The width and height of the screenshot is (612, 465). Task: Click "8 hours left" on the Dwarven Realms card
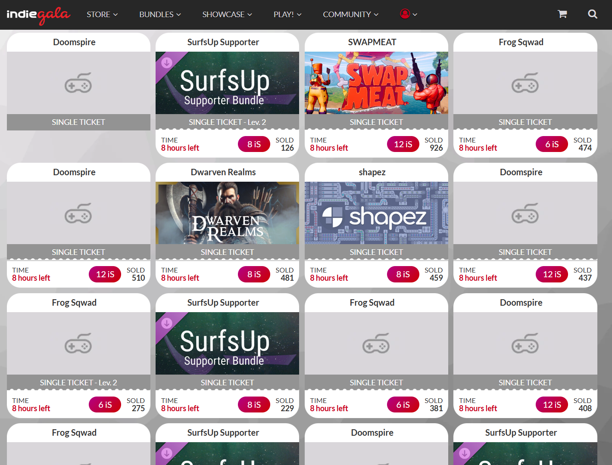pos(180,278)
